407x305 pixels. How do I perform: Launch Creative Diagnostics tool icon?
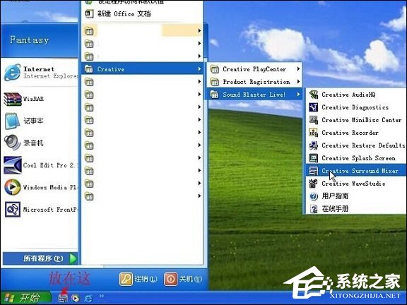pos(313,107)
